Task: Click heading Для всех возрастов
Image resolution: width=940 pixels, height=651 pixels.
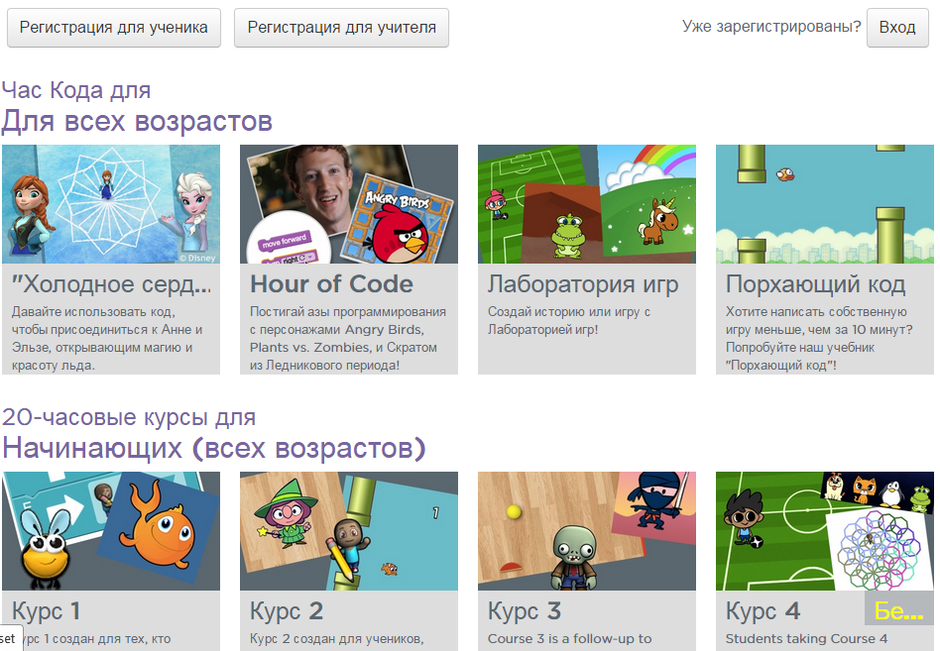Action: point(137,121)
